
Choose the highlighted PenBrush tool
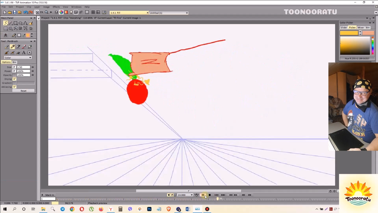[x=12, y=47]
